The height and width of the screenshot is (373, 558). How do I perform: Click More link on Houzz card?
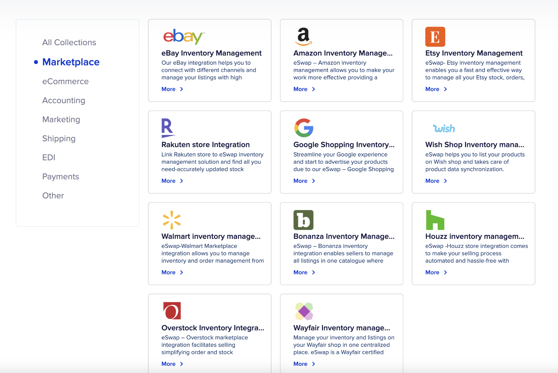click(436, 272)
